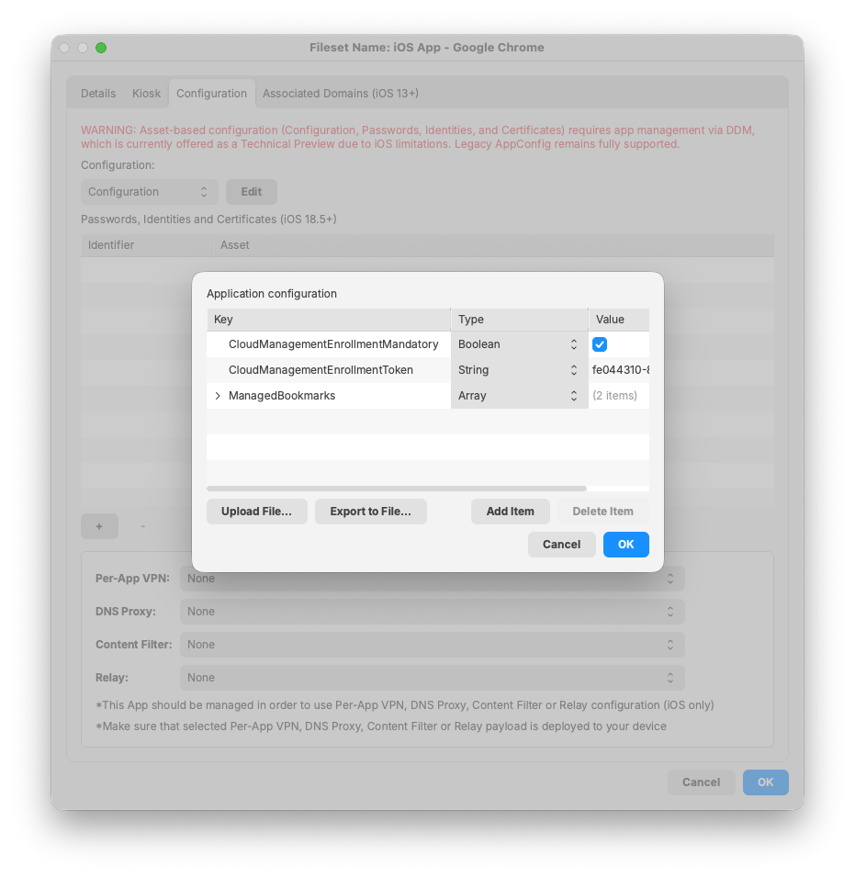
Task: Click the Edit button next to Configuration
Action: (252, 192)
